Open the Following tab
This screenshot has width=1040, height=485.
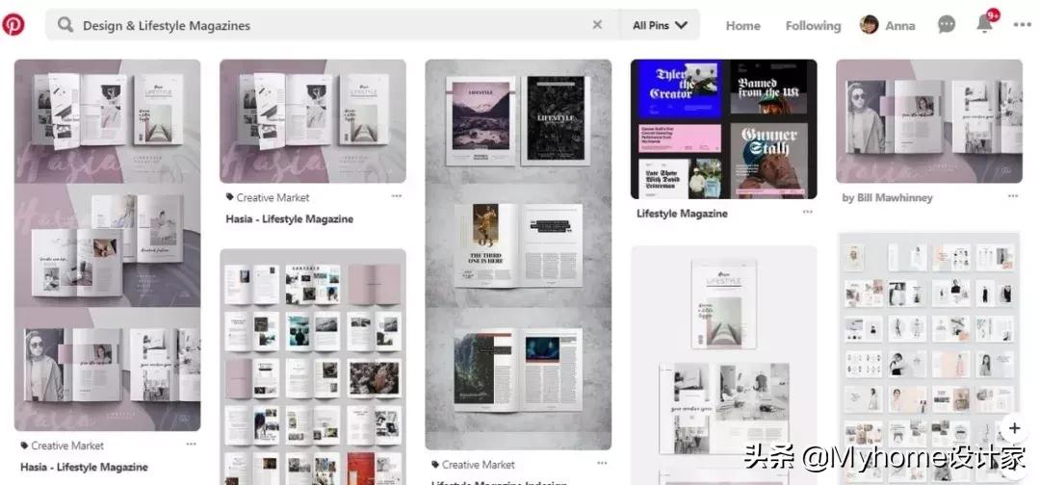click(x=813, y=26)
